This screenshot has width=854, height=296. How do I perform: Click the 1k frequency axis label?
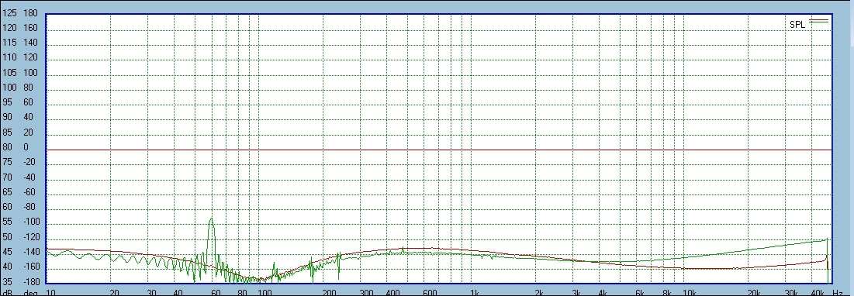click(475, 292)
